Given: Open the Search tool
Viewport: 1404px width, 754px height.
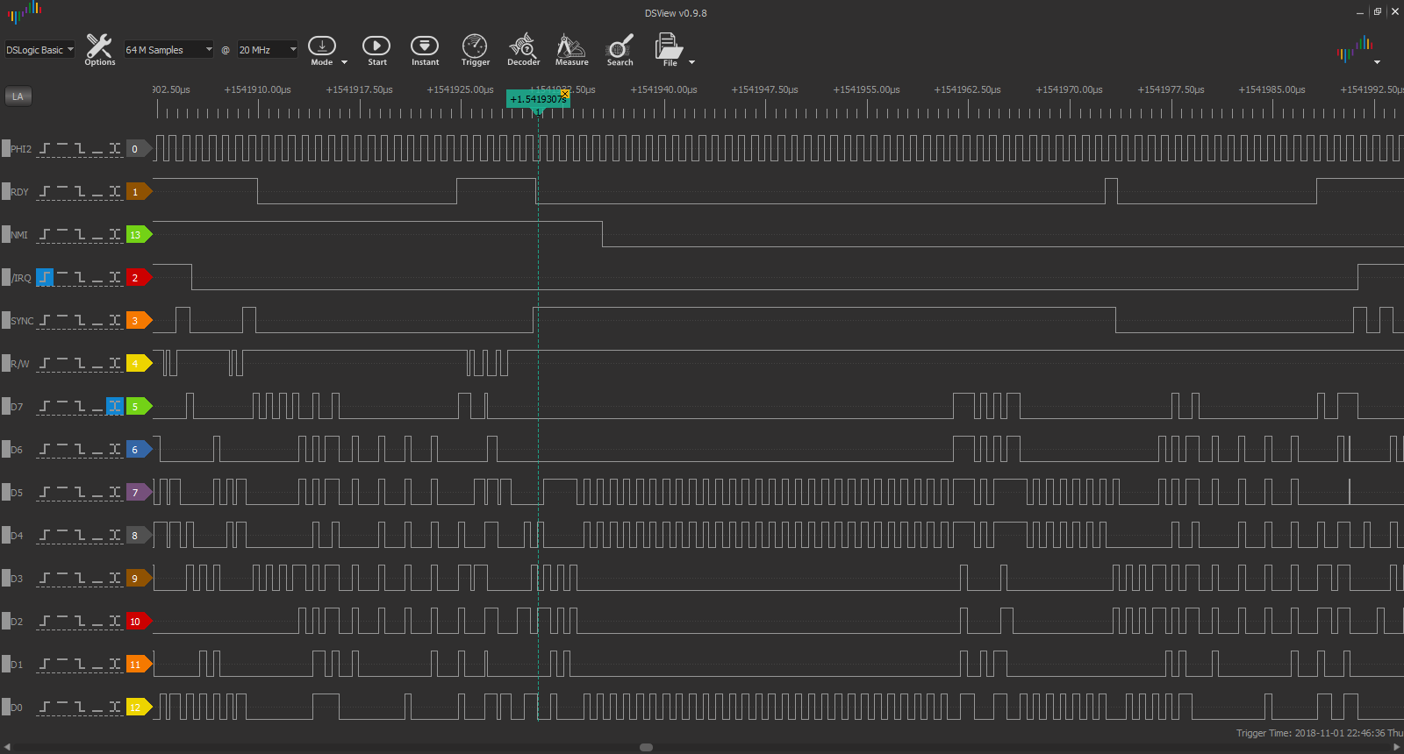Looking at the screenshot, I should (620, 49).
